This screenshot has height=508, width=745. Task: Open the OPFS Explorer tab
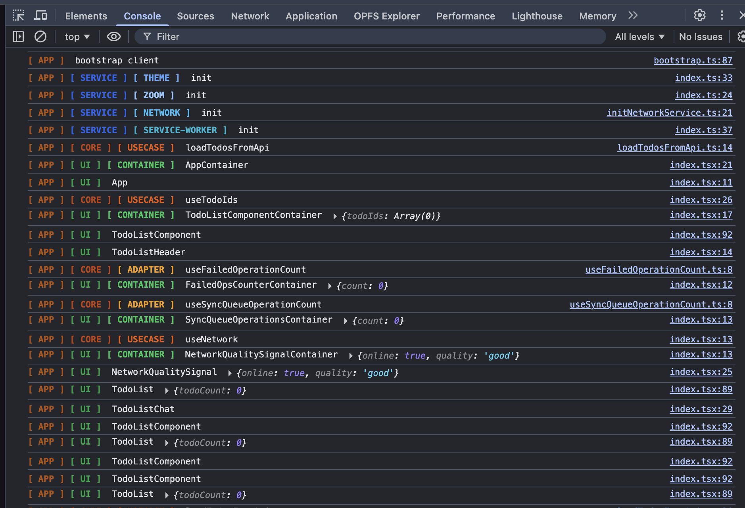click(x=386, y=16)
